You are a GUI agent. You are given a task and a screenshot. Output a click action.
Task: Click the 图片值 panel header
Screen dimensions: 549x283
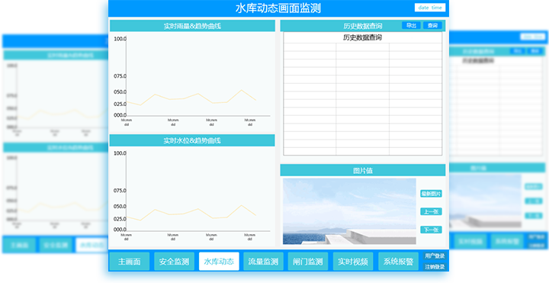(363, 170)
